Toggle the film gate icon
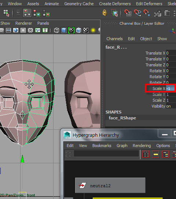Viewport: 176px width, 199px height. pos(8,30)
